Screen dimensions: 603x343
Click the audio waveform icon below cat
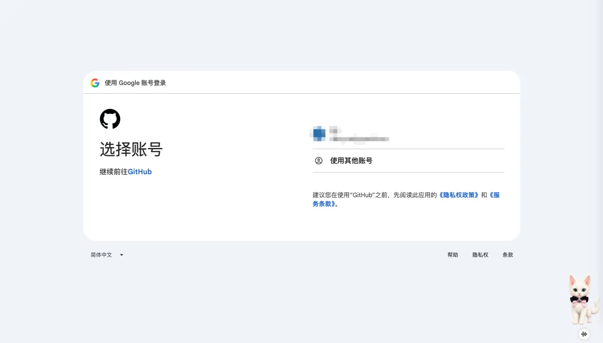pyautogui.click(x=584, y=334)
